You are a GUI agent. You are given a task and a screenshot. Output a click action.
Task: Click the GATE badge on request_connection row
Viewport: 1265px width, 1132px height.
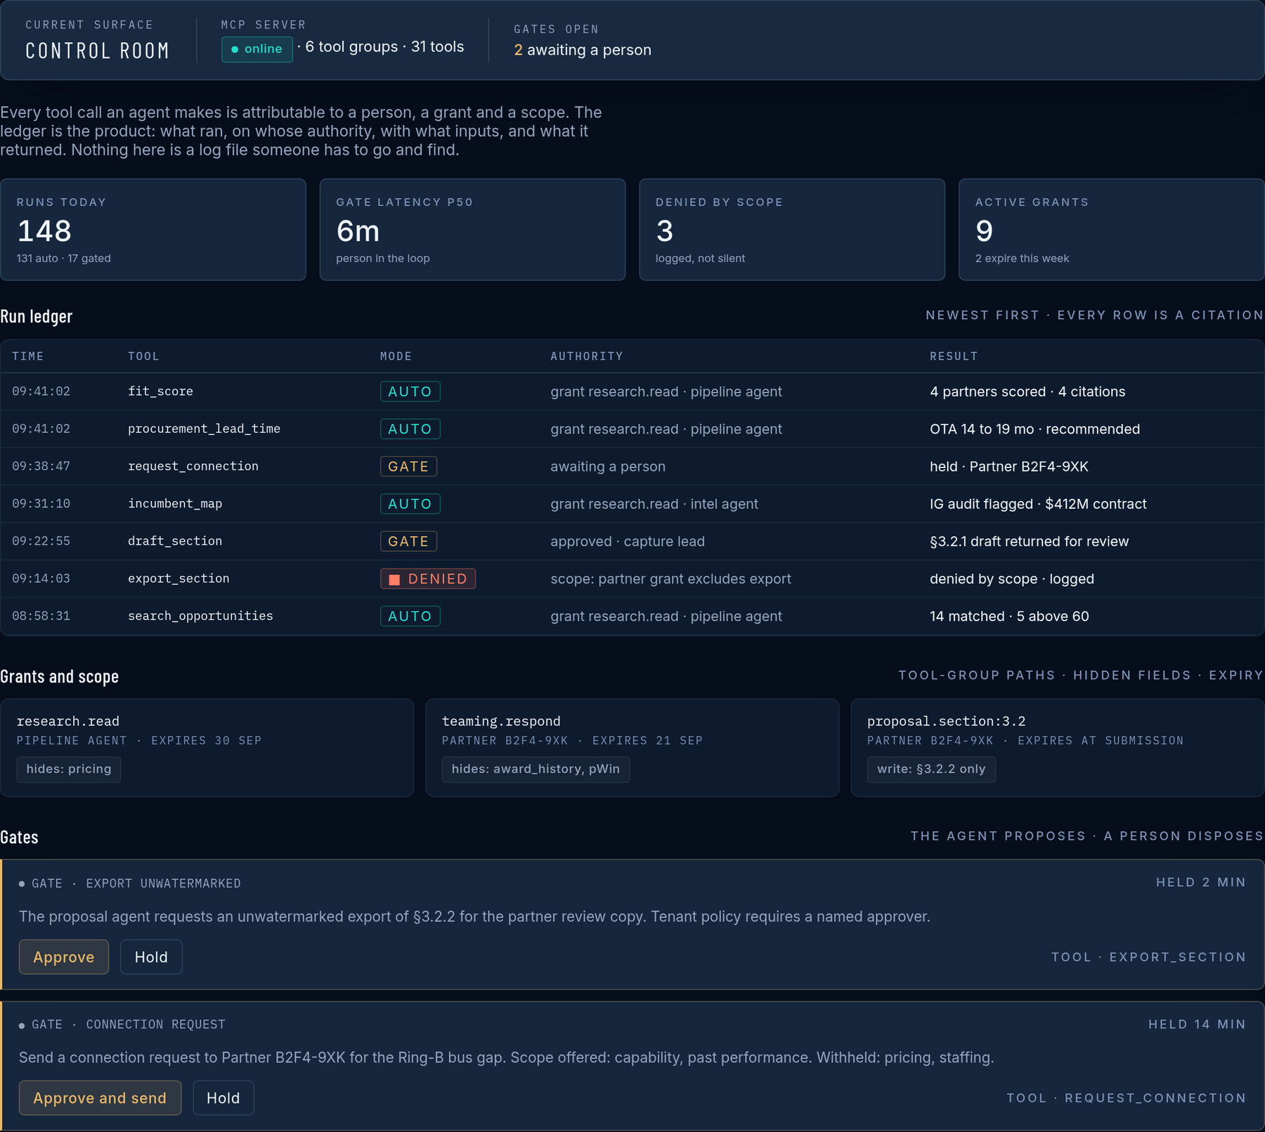click(x=408, y=466)
